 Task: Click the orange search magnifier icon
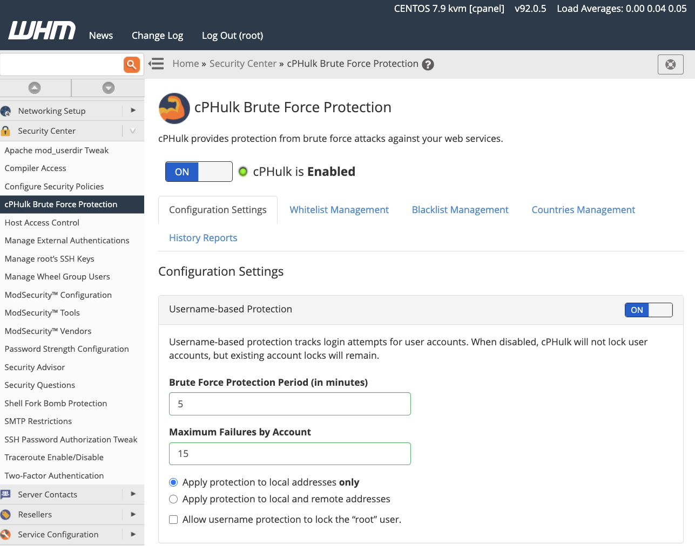132,64
